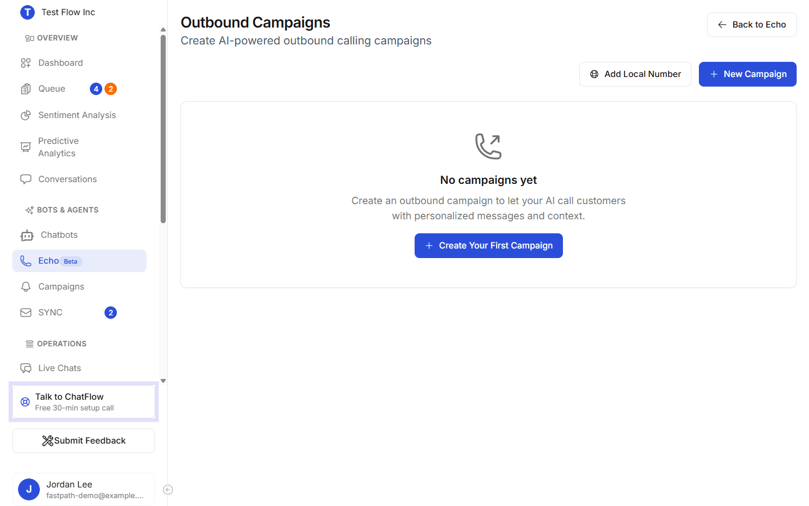Click the globe icon on Add Local Number
This screenshot has height=506, width=809.
coord(594,74)
